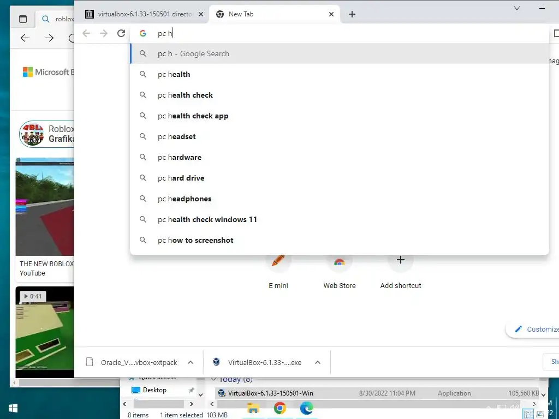Expand VirtualBox exe download options
Viewport: 559px width, 419px height.
pos(318,362)
